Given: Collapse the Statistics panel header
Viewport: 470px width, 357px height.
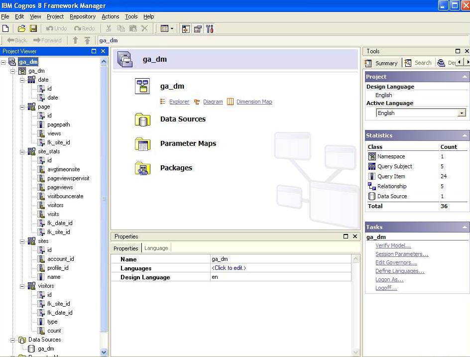Looking at the screenshot, I should pyautogui.click(x=464, y=135).
